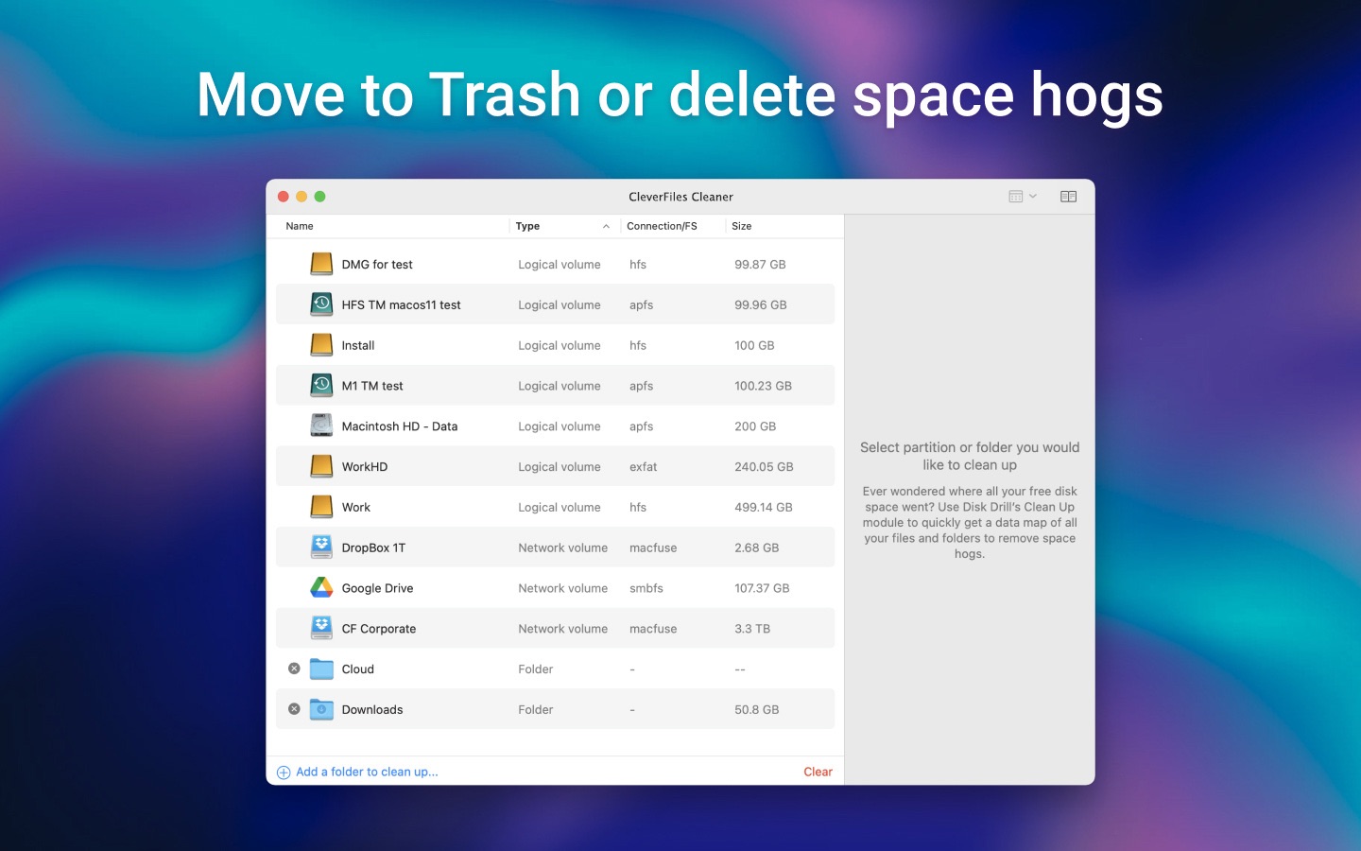The height and width of the screenshot is (851, 1361).
Task: Select the 'M1 TM test' name
Action: tap(372, 386)
